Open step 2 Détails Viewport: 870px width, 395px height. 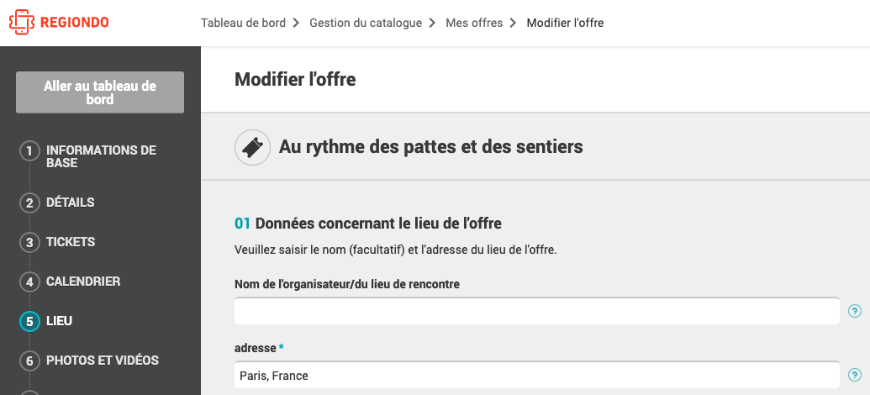tap(71, 203)
